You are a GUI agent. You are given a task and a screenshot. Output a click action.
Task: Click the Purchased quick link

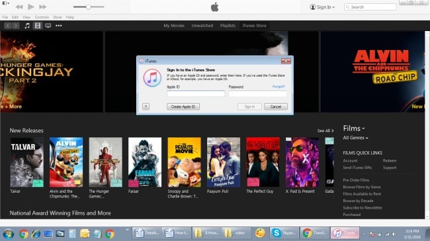click(x=351, y=215)
